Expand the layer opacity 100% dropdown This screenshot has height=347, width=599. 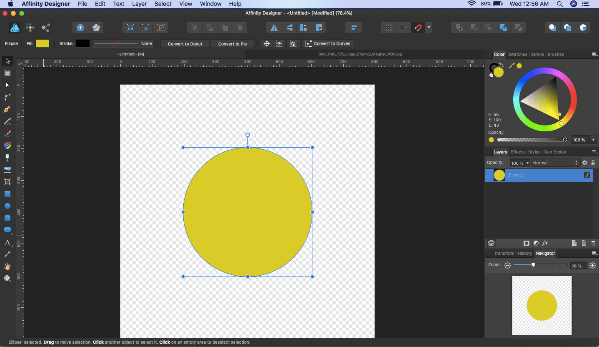[x=520, y=163]
